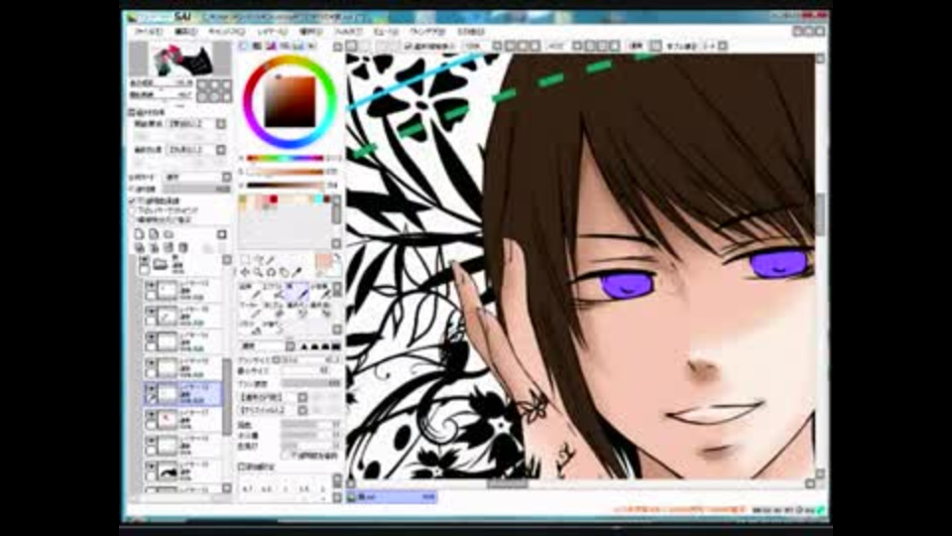The width and height of the screenshot is (952, 536).
Task: Toggle the advanced settings checkbox
Action: [242, 467]
